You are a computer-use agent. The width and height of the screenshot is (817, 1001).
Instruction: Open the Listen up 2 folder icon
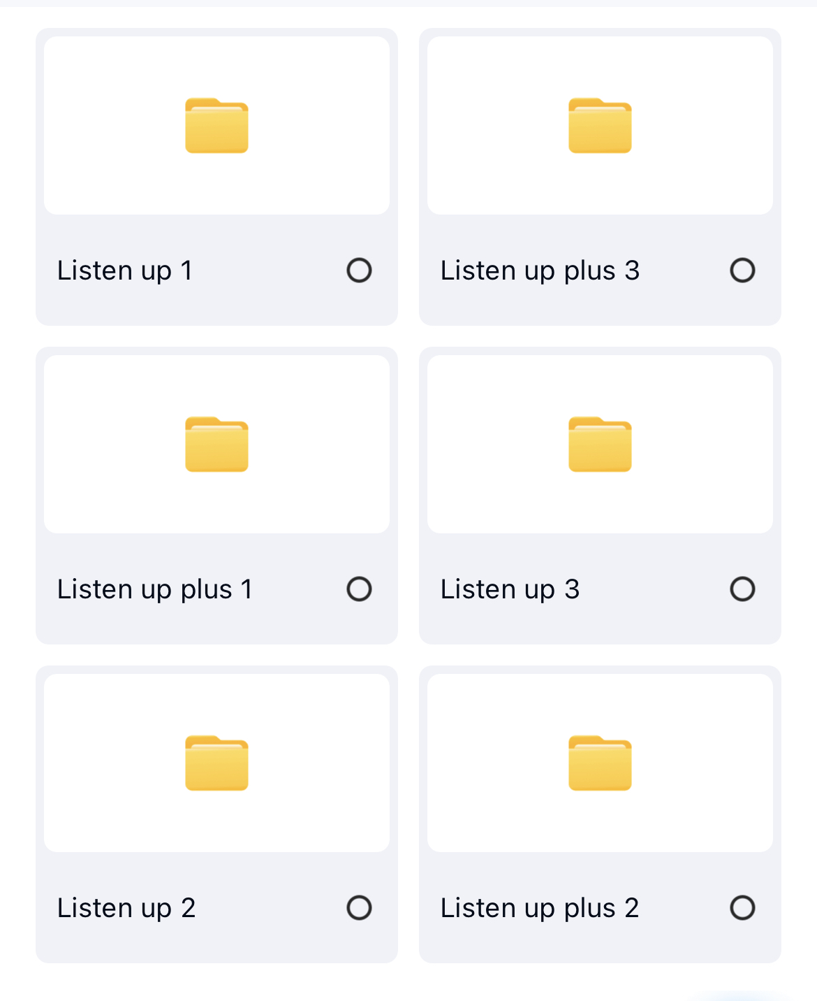coord(216,763)
